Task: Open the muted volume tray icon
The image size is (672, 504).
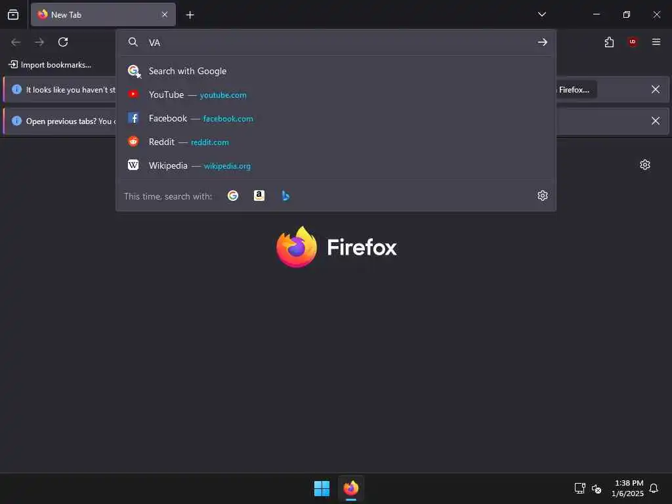Action: point(597,488)
